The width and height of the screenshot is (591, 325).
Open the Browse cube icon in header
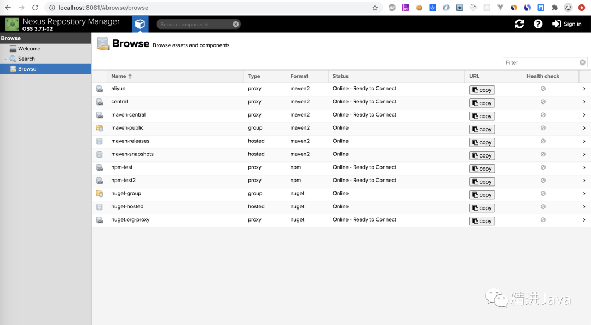coord(140,24)
